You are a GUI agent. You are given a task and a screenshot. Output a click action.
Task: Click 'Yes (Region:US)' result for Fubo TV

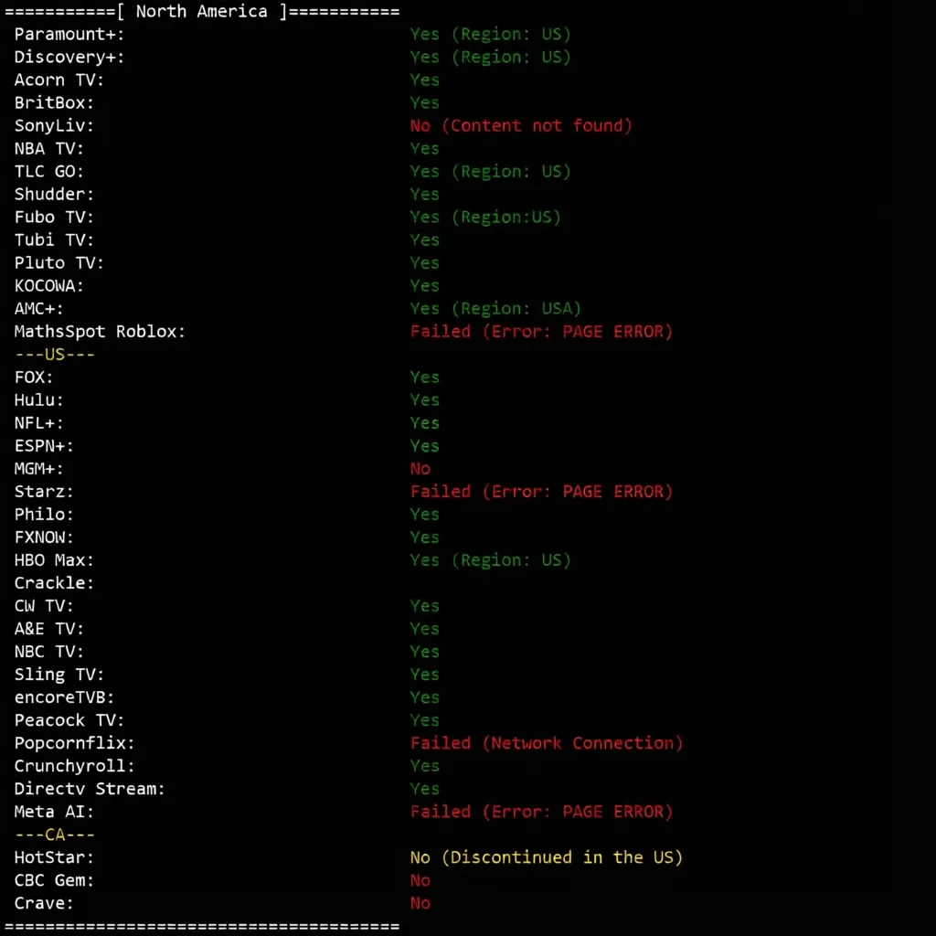point(485,218)
